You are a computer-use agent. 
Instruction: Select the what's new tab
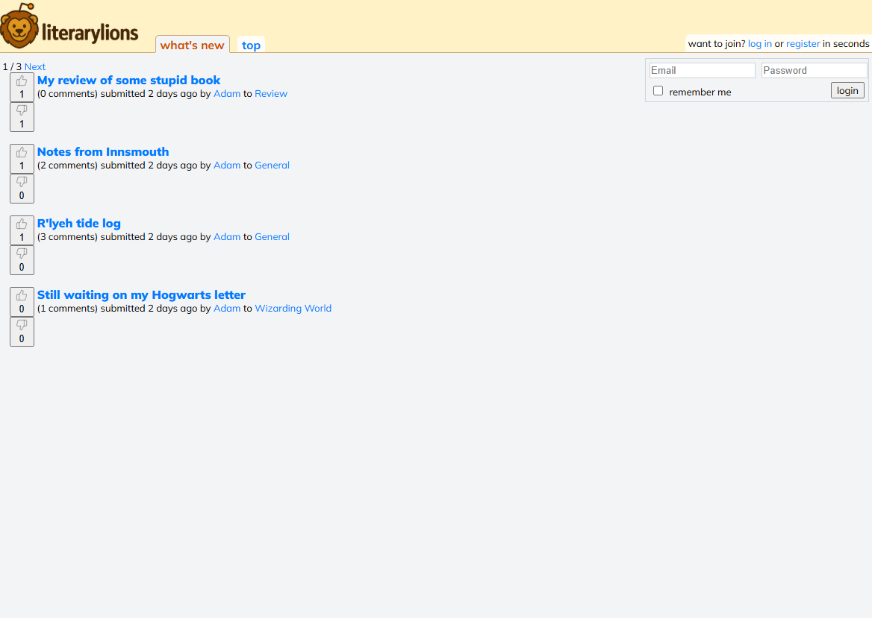(x=192, y=45)
